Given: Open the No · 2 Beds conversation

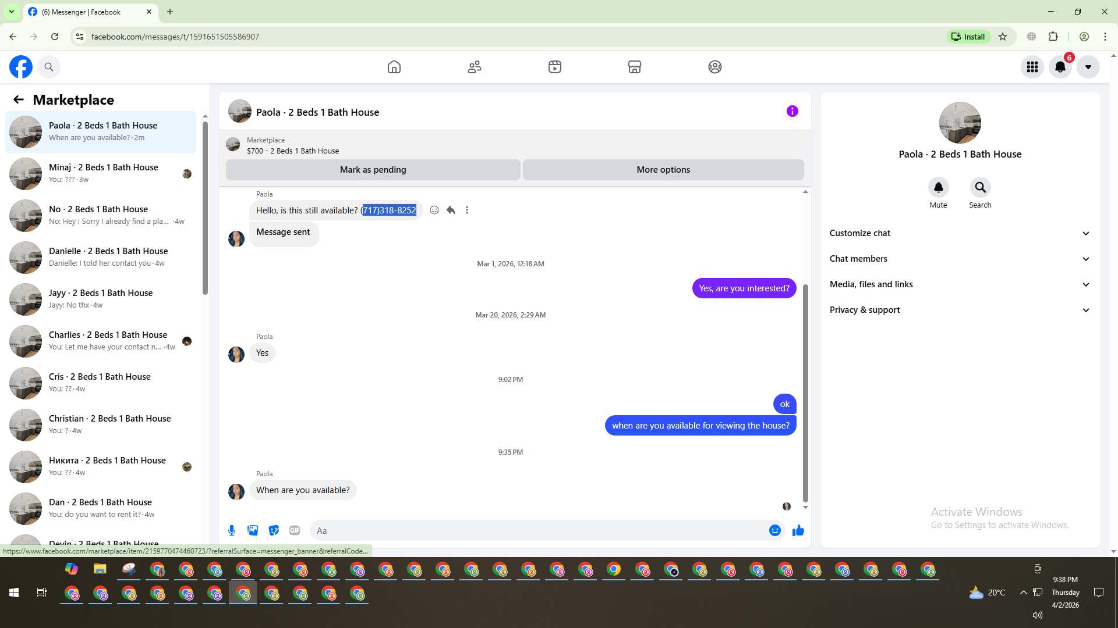Looking at the screenshot, I should [100, 216].
